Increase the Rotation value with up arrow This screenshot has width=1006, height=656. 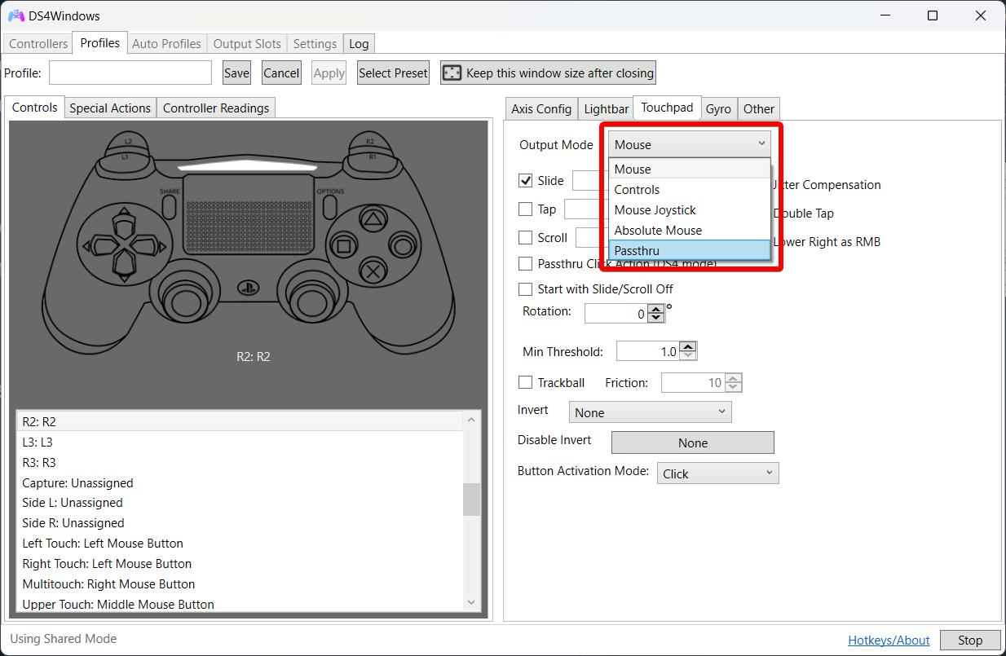coord(657,308)
